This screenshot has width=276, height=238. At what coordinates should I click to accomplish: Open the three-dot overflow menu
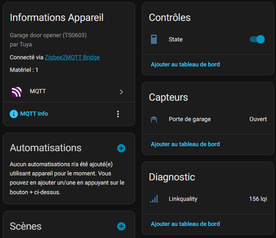pyautogui.click(x=118, y=114)
